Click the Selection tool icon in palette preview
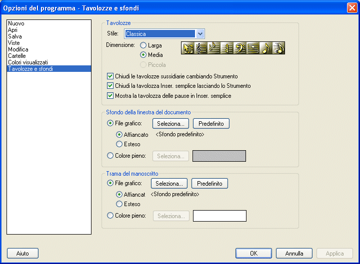The image size is (360, 264). click(x=188, y=48)
